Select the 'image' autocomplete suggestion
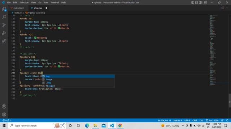 click(78, 80)
